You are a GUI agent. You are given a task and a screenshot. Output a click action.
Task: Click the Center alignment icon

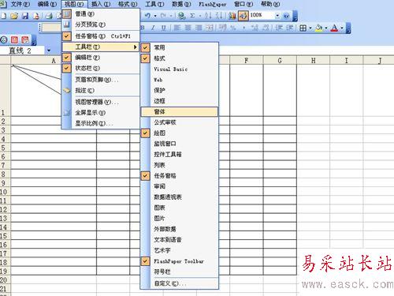(188, 28)
